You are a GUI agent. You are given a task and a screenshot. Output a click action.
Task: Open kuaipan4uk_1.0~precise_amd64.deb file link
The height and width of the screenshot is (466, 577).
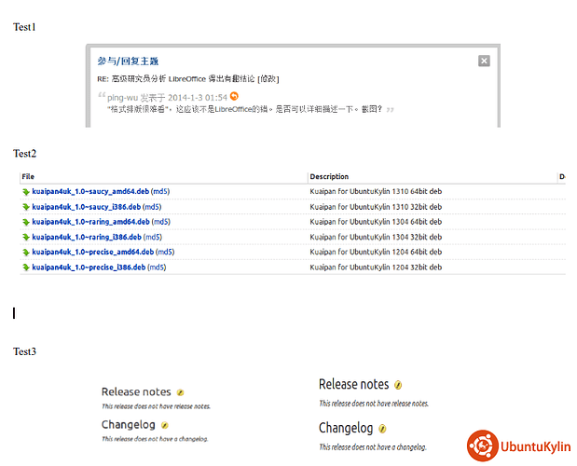[x=90, y=252]
